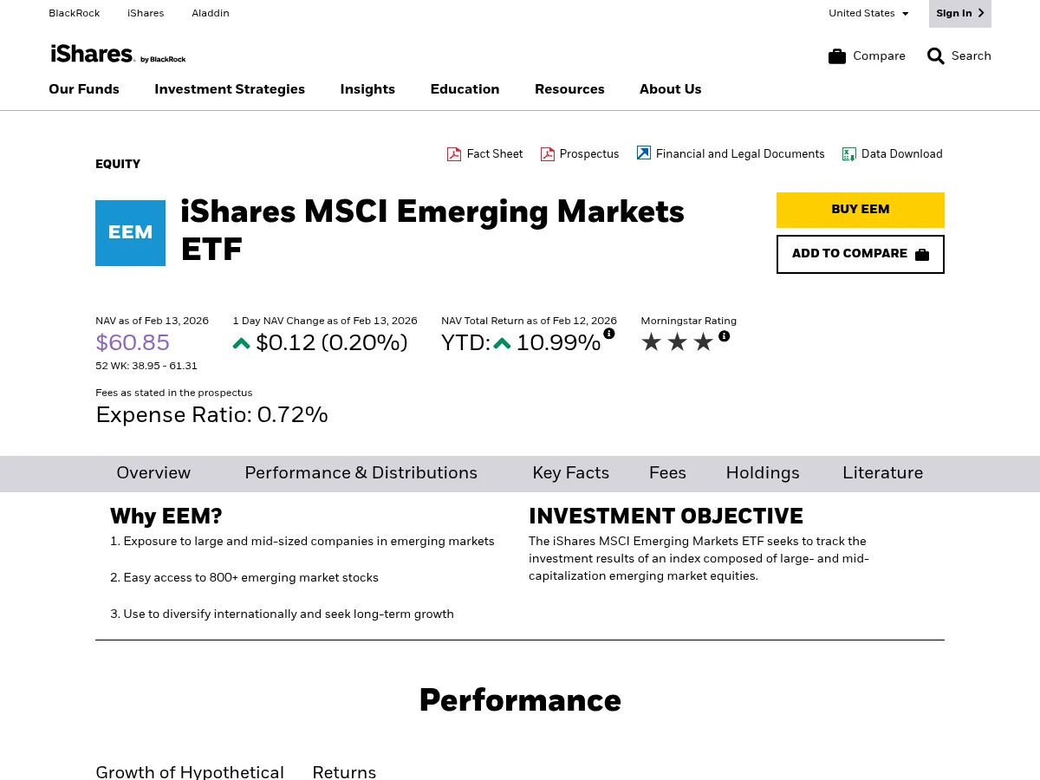Visit the Aladdin link in the top bar

pos(210,13)
